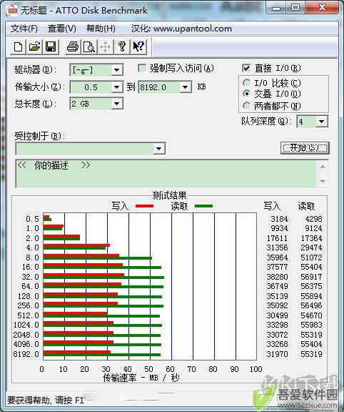Screen dimensions: 344x412
Task: Click green 读取 legend color line
Action: point(203,206)
